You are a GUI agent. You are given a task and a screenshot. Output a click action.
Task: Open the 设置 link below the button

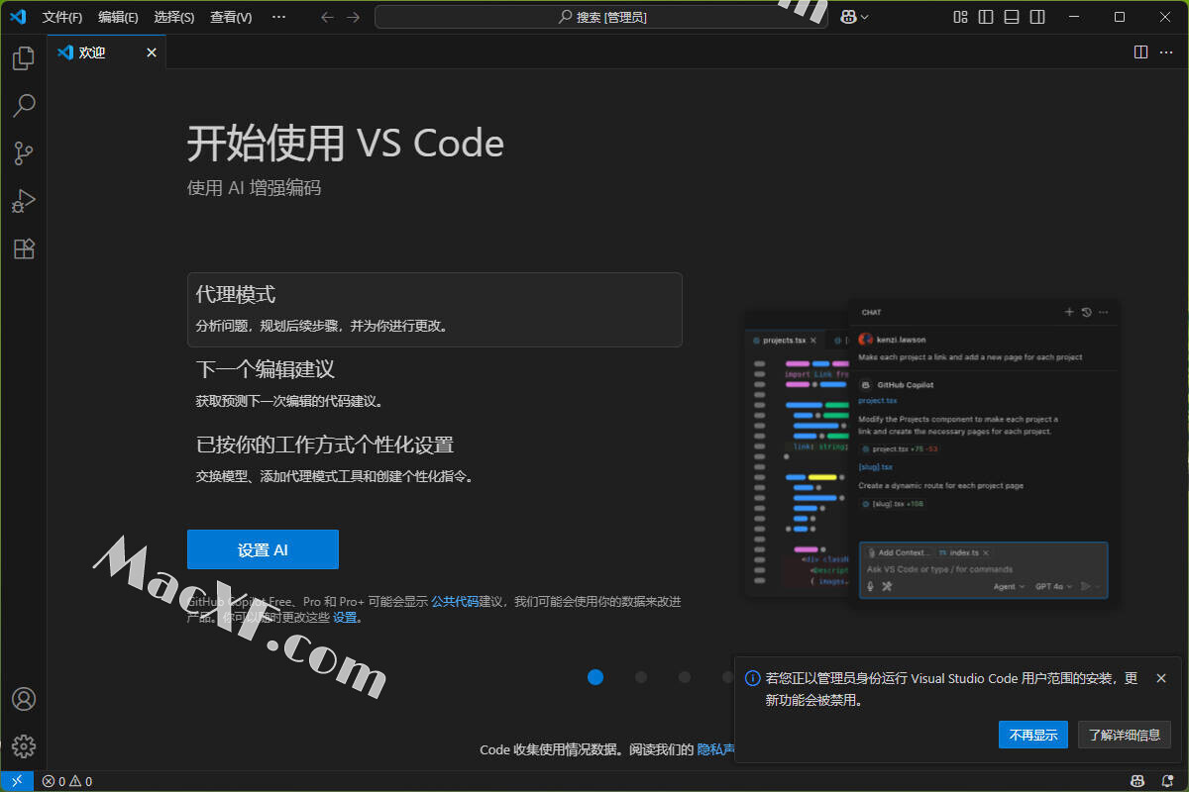point(345,617)
